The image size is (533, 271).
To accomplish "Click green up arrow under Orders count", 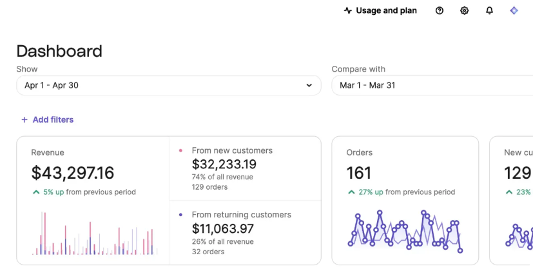I will coord(351,192).
